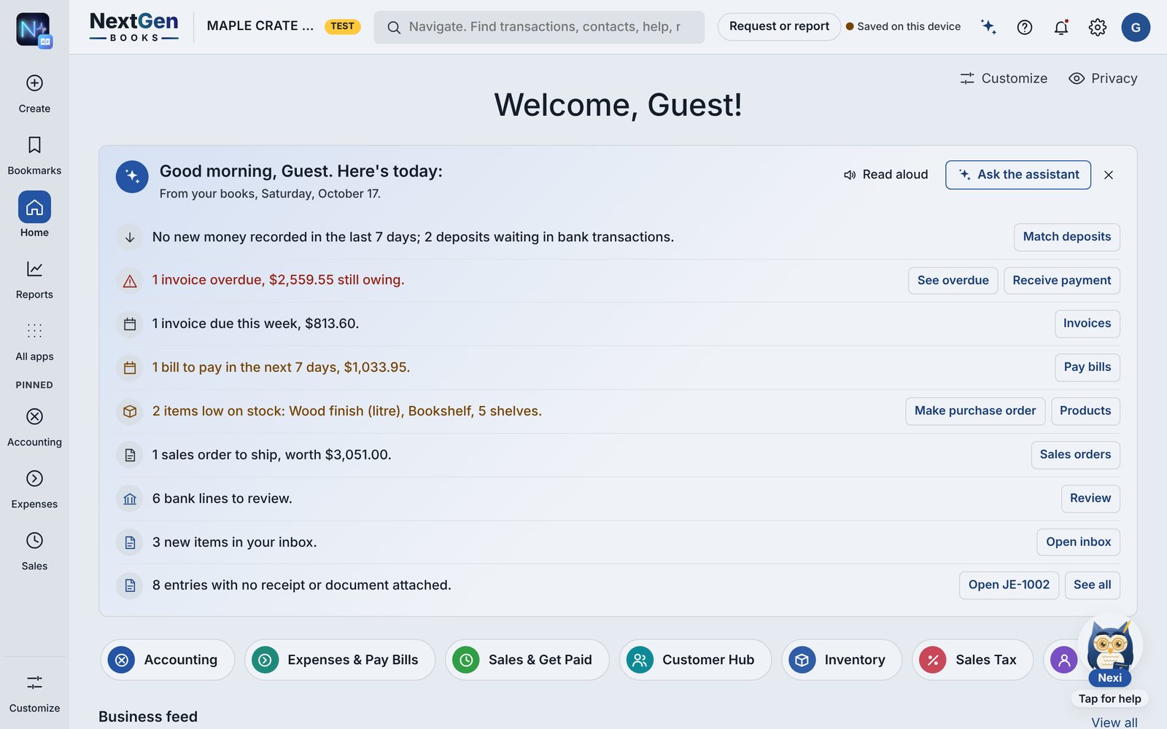The width and height of the screenshot is (1167, 729).
Task: Select Expenses & Pay Bills chip
Action: point(340,660)
